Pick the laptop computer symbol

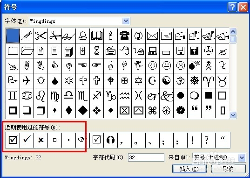[152, 51]
